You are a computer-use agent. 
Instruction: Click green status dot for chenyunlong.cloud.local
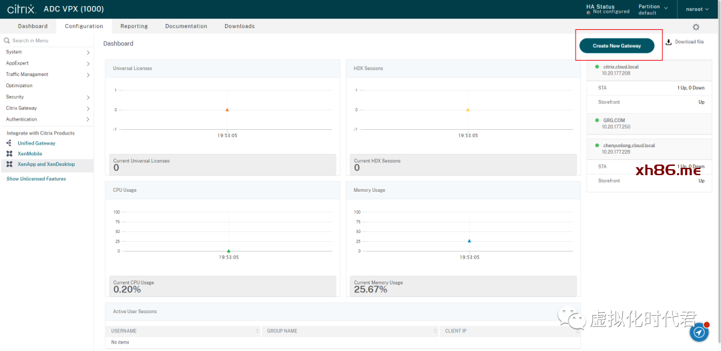(x=597, y=145)
